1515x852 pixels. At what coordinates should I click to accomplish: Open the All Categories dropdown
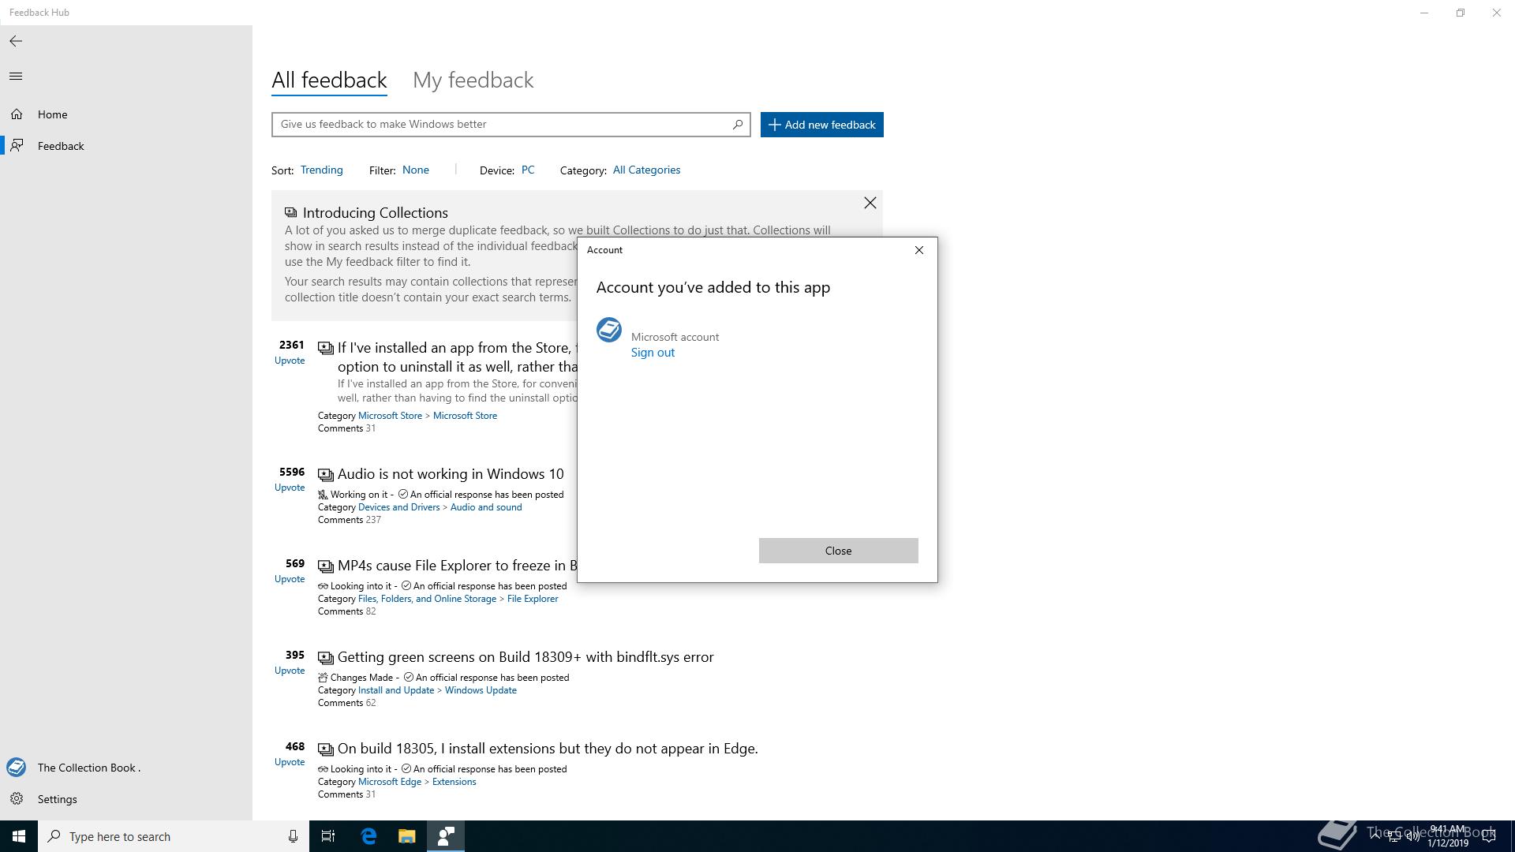coord(646,170)
